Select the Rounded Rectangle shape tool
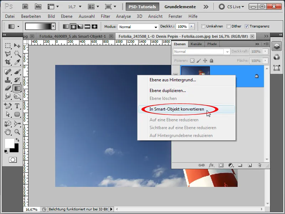Screen dimensions: 285x214 click(x=17, y=114)
